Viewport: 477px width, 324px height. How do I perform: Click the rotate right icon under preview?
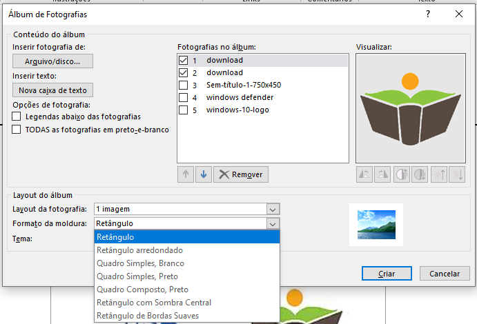(x=382, y=174)
